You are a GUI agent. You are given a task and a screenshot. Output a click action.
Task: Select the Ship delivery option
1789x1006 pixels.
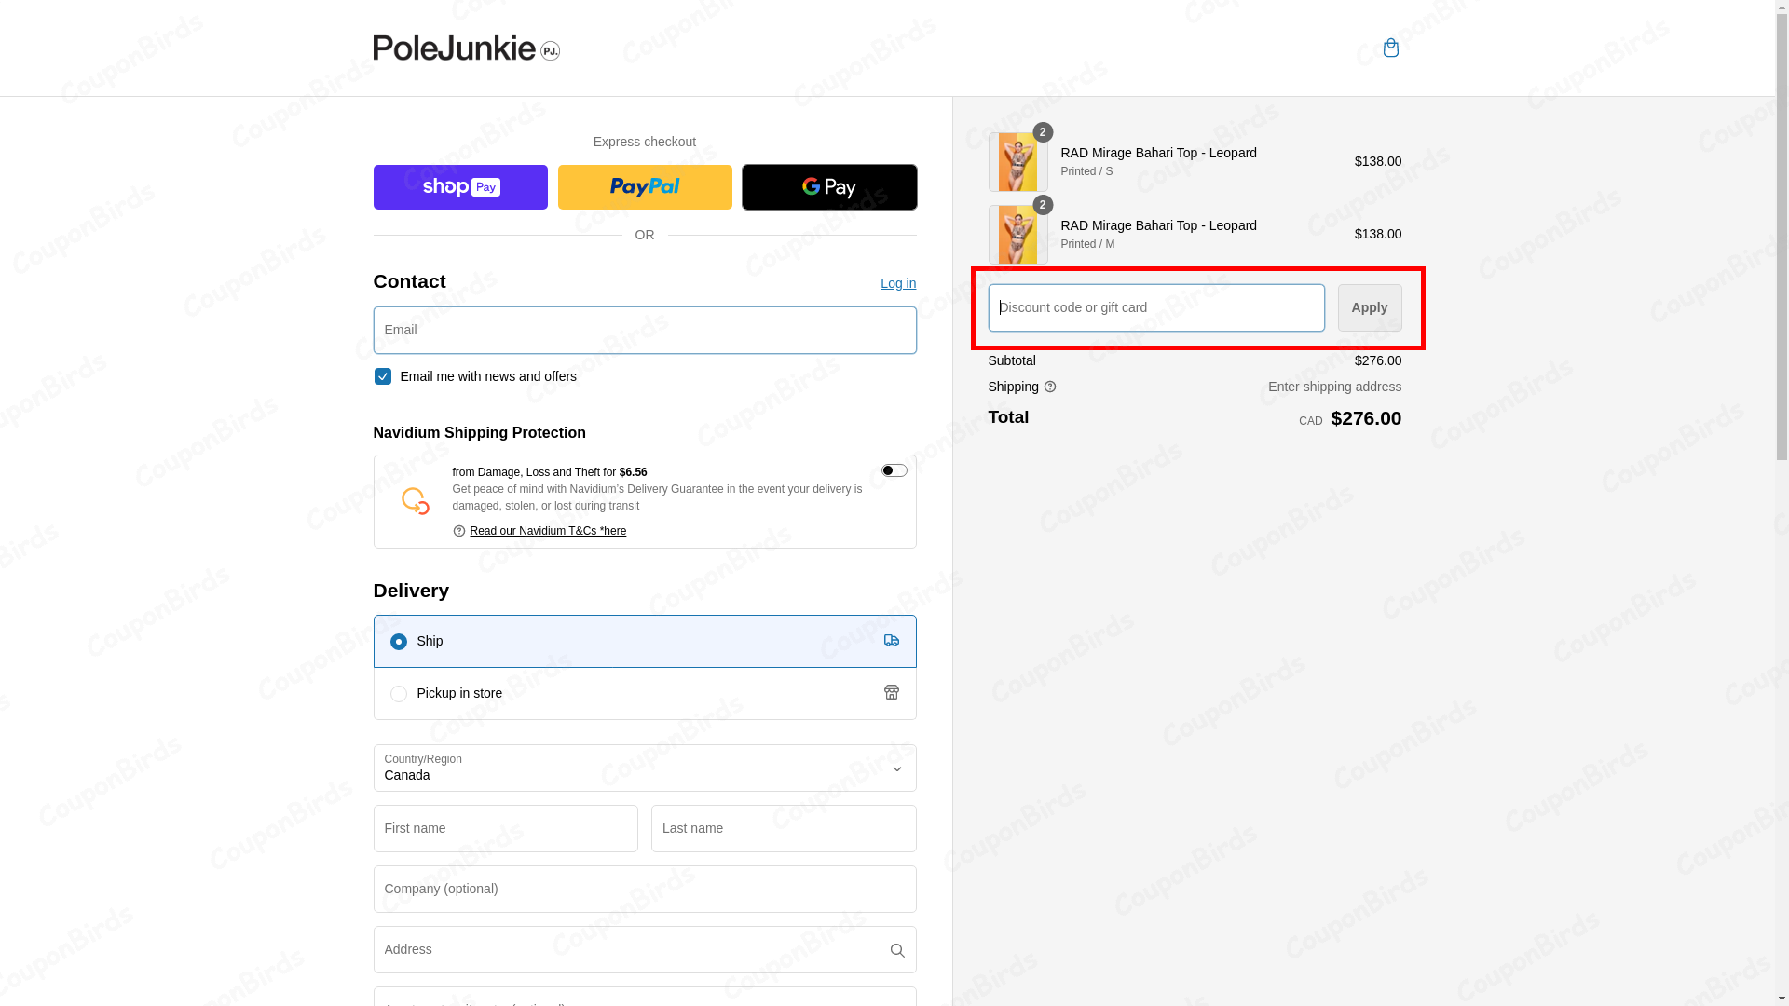399,642
